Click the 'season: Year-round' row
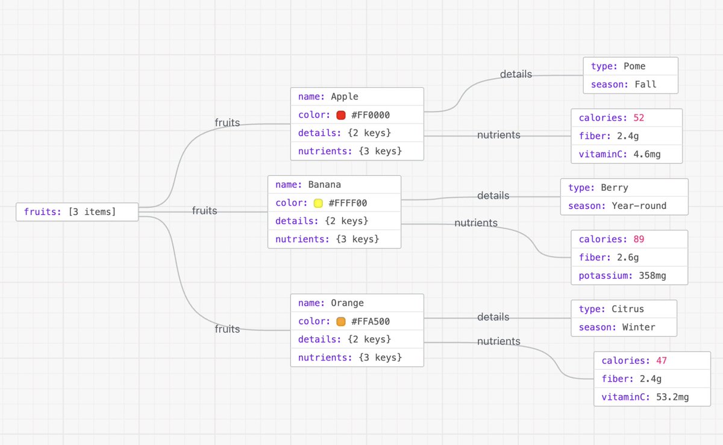 tap(624, 205)
